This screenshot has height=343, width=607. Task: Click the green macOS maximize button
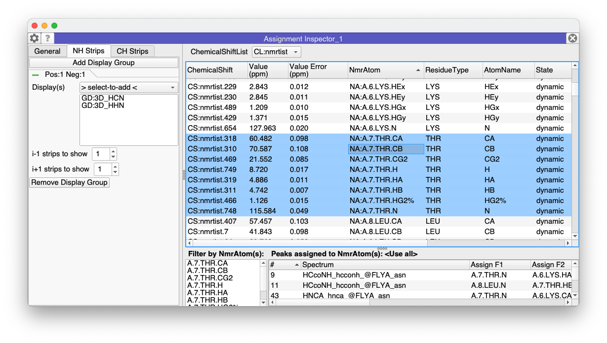[54, 26]
